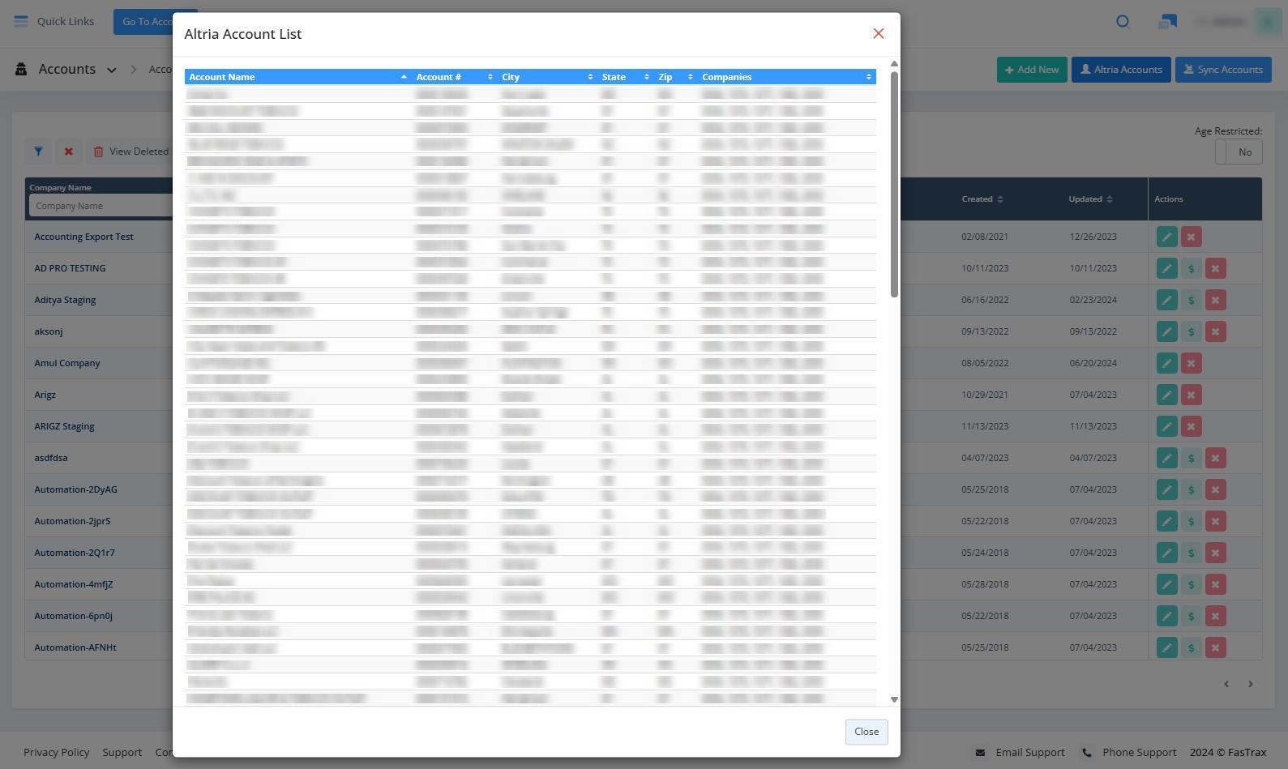The height and width of the screenshot is (769, 1288).
Task: Click the Company Name filter input
Action: click(101, 206)
